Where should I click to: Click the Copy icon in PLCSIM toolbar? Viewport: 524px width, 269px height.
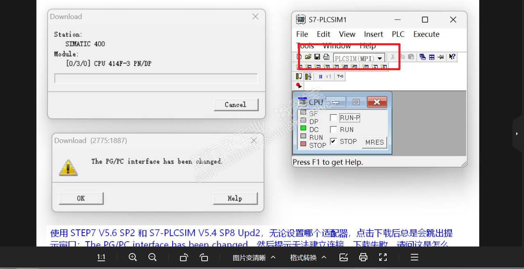[402, 57]
